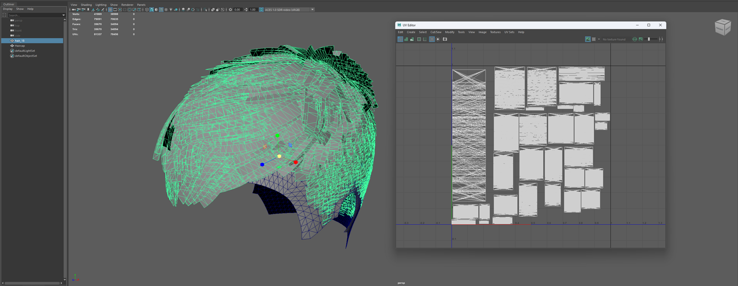Toggle wireframe display in UV Editor toolbar
This screenshot has height=286, width=738.
[400, 39]
